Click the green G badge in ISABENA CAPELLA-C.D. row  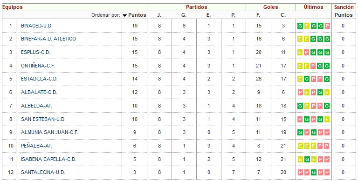(x=307, y=159)
